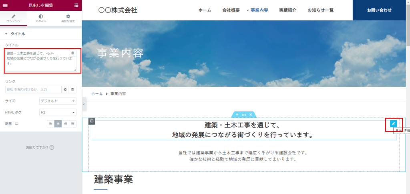
Task: Click the link URL input field
Action: pos(33,89)
